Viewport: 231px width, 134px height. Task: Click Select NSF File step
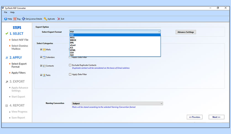coord(20,40)
